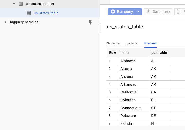The image size is (185, 130).
Task: Open the dropdown arrow next to Run query
Action: click(139, 11)
